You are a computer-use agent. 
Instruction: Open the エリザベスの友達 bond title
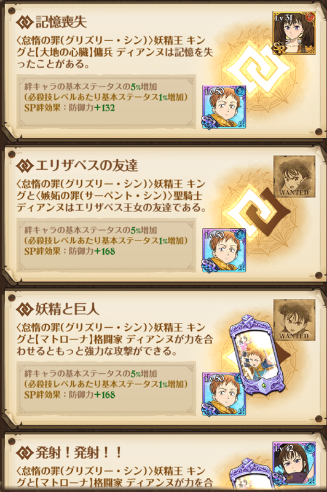point(87,165)
